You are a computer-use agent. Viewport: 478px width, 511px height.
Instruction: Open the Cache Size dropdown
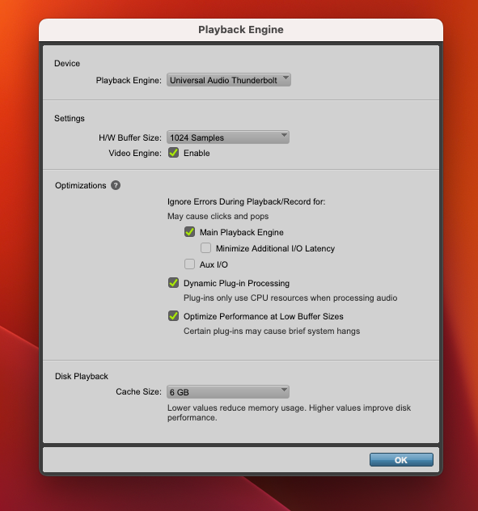(228, 391)
